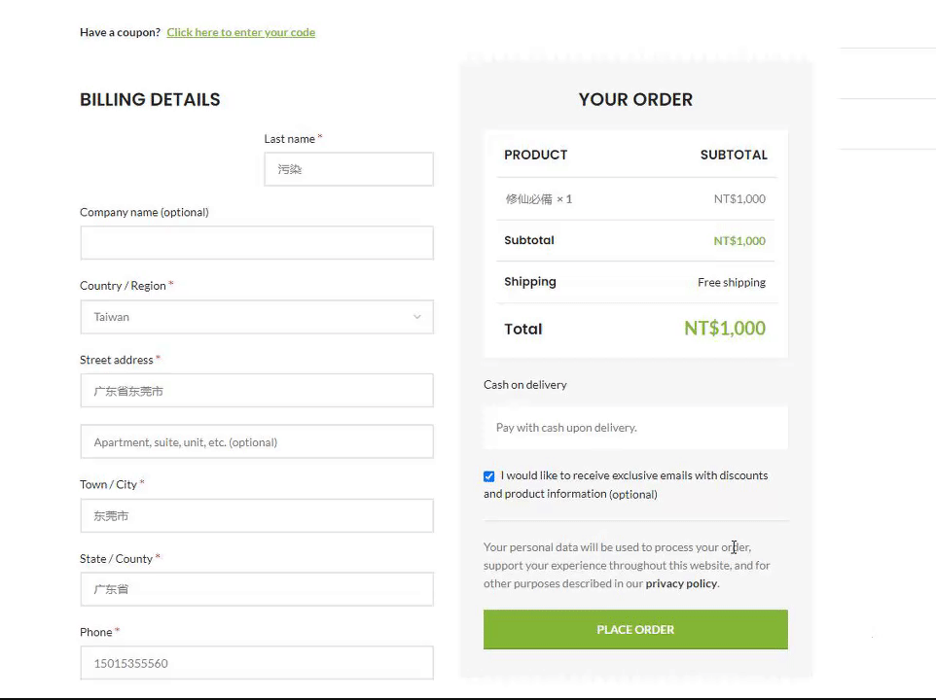
Task: Click the State / County text field
Action: click(257, 589)
